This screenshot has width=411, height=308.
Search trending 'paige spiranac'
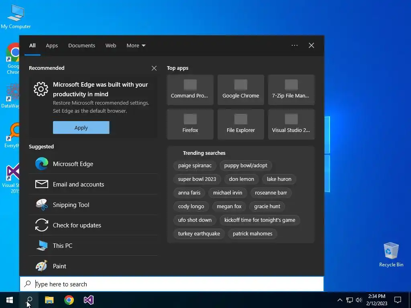pyautogui.click(x=195, y=166)
